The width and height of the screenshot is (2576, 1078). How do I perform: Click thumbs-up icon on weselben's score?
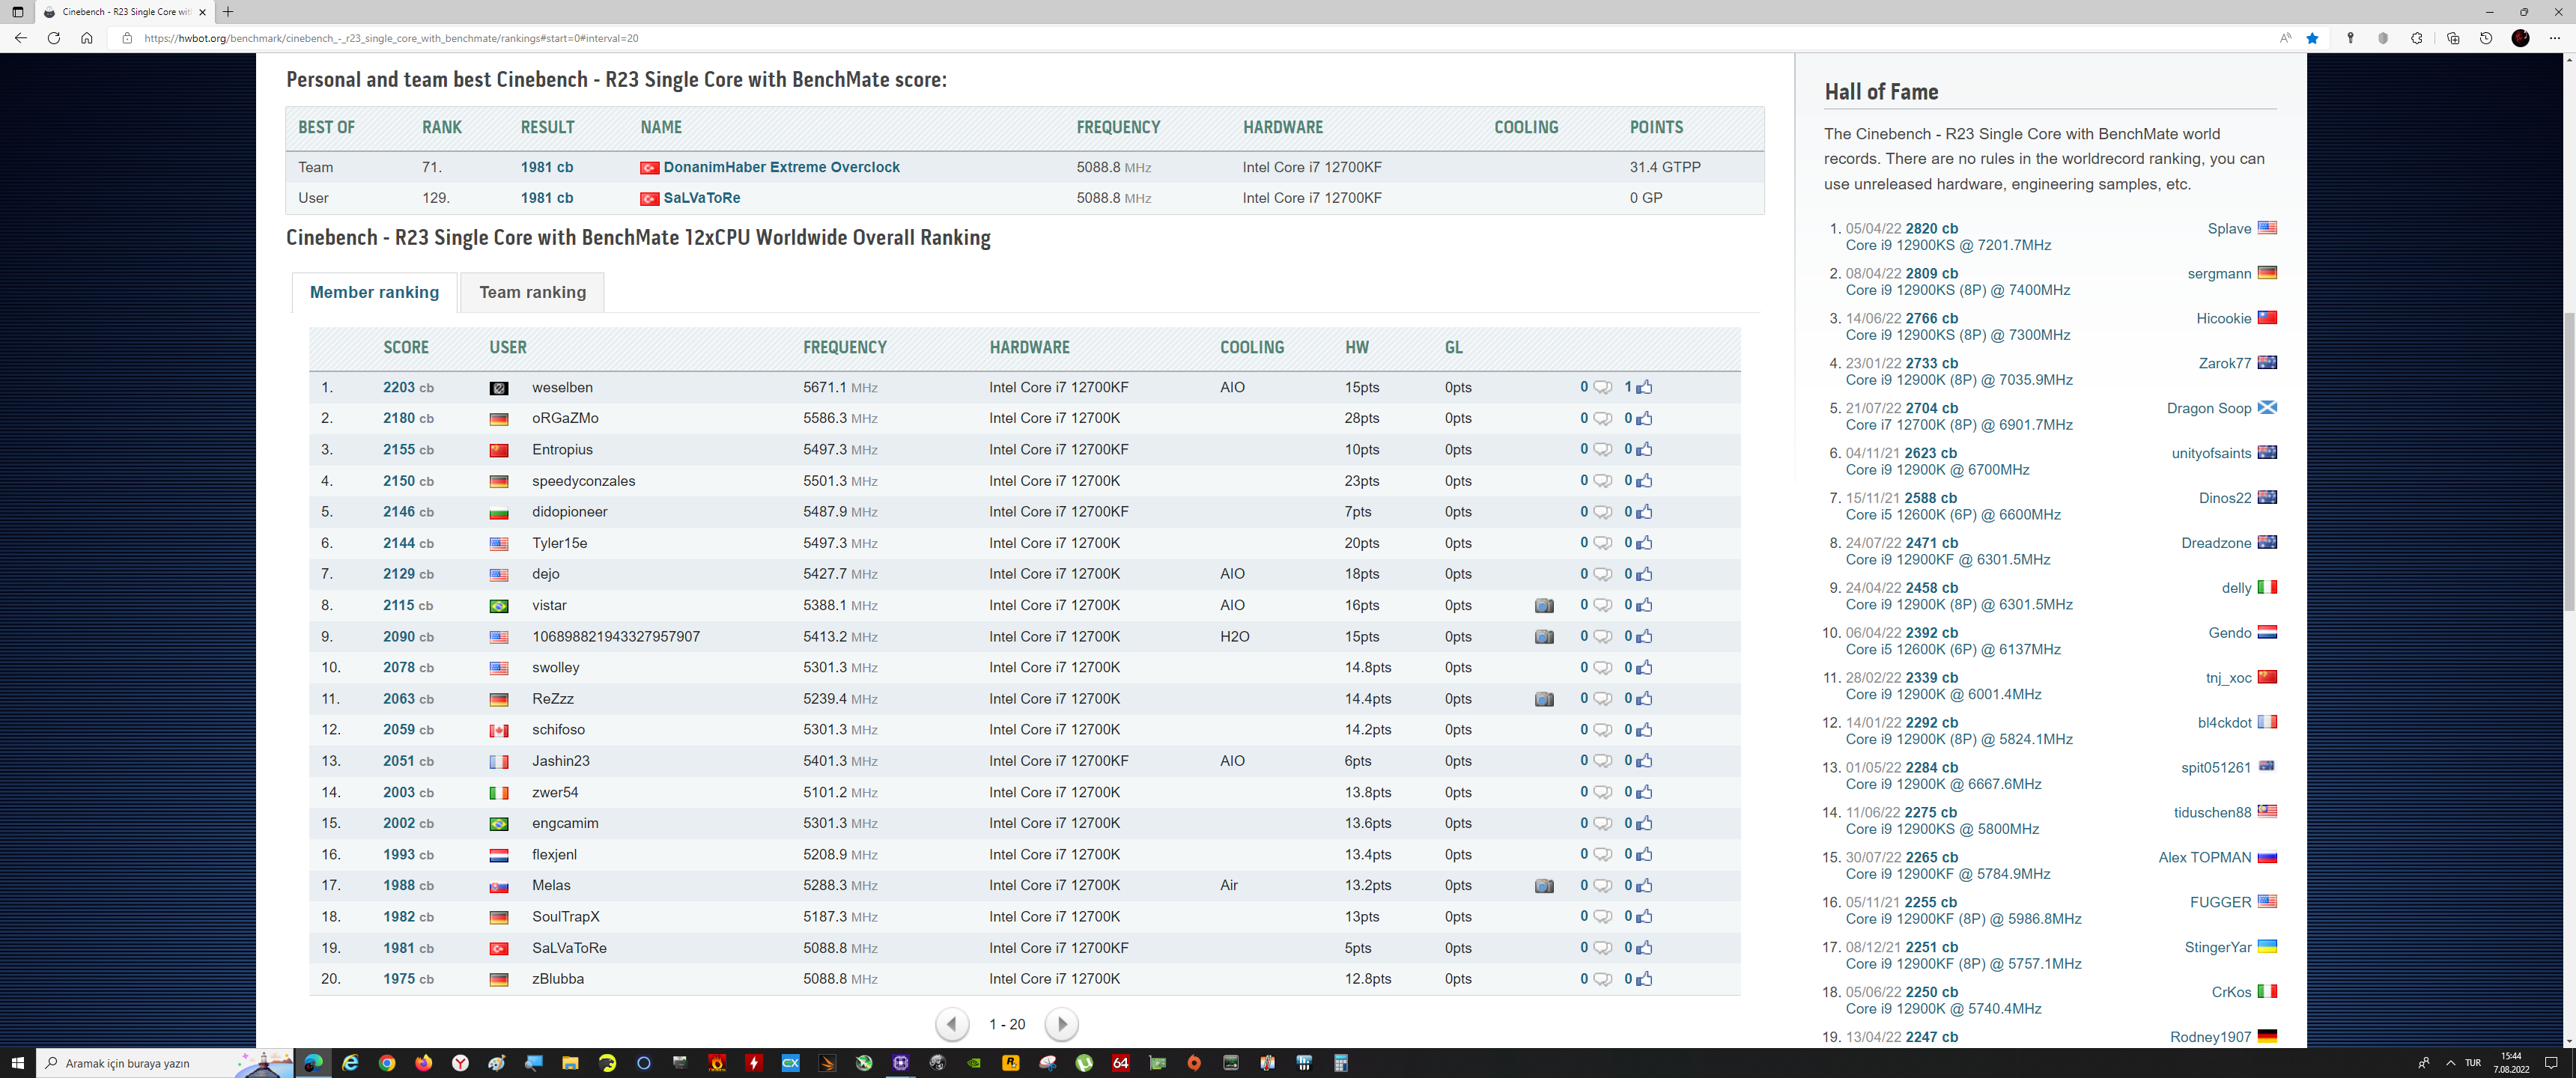point(1644,388)
